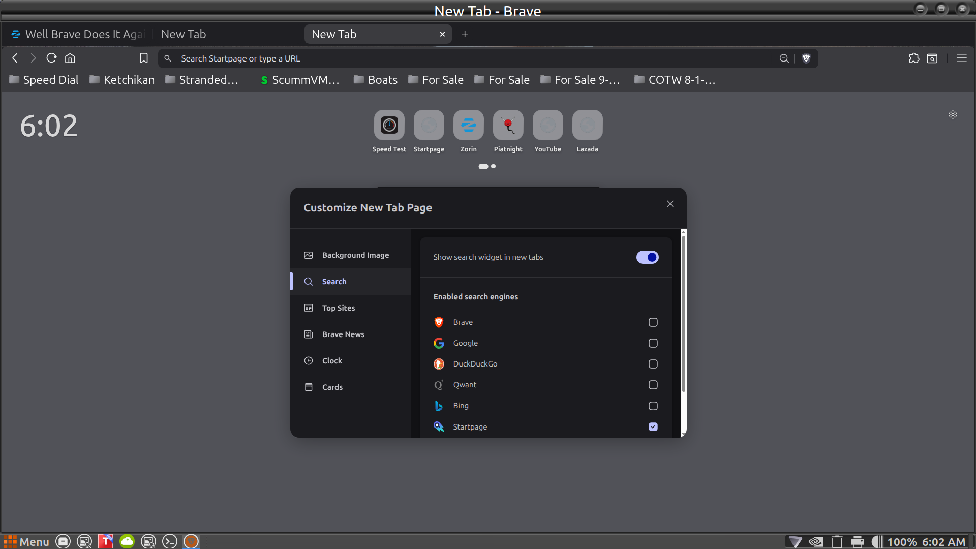Click the sidebar panel toggle icon

[x=932, y=58]
